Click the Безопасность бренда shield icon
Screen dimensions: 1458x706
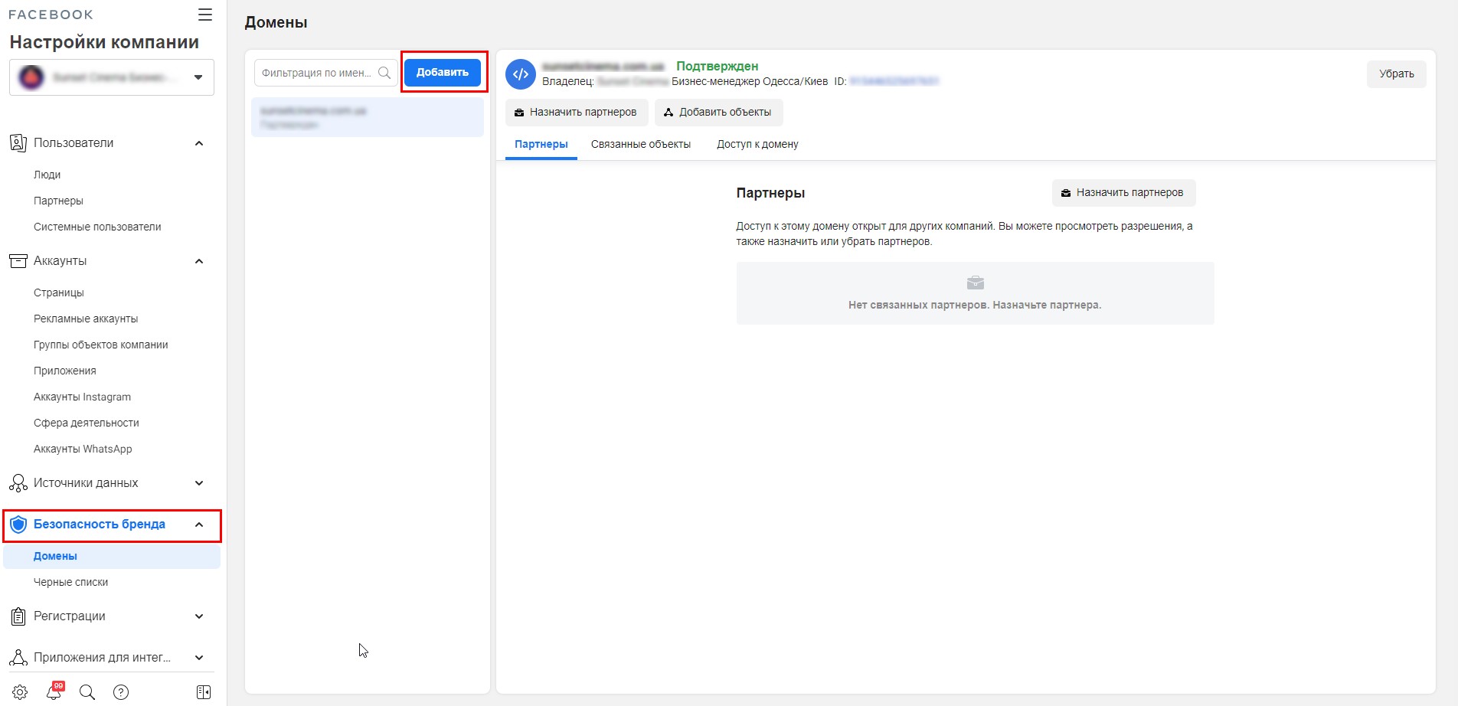[x=18, y=525]
